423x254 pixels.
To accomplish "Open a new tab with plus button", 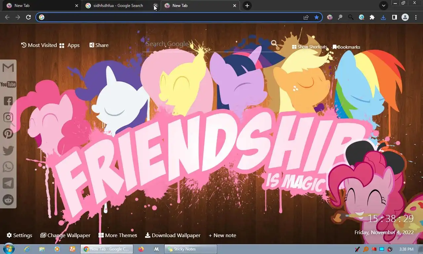I will click(247, 6).
